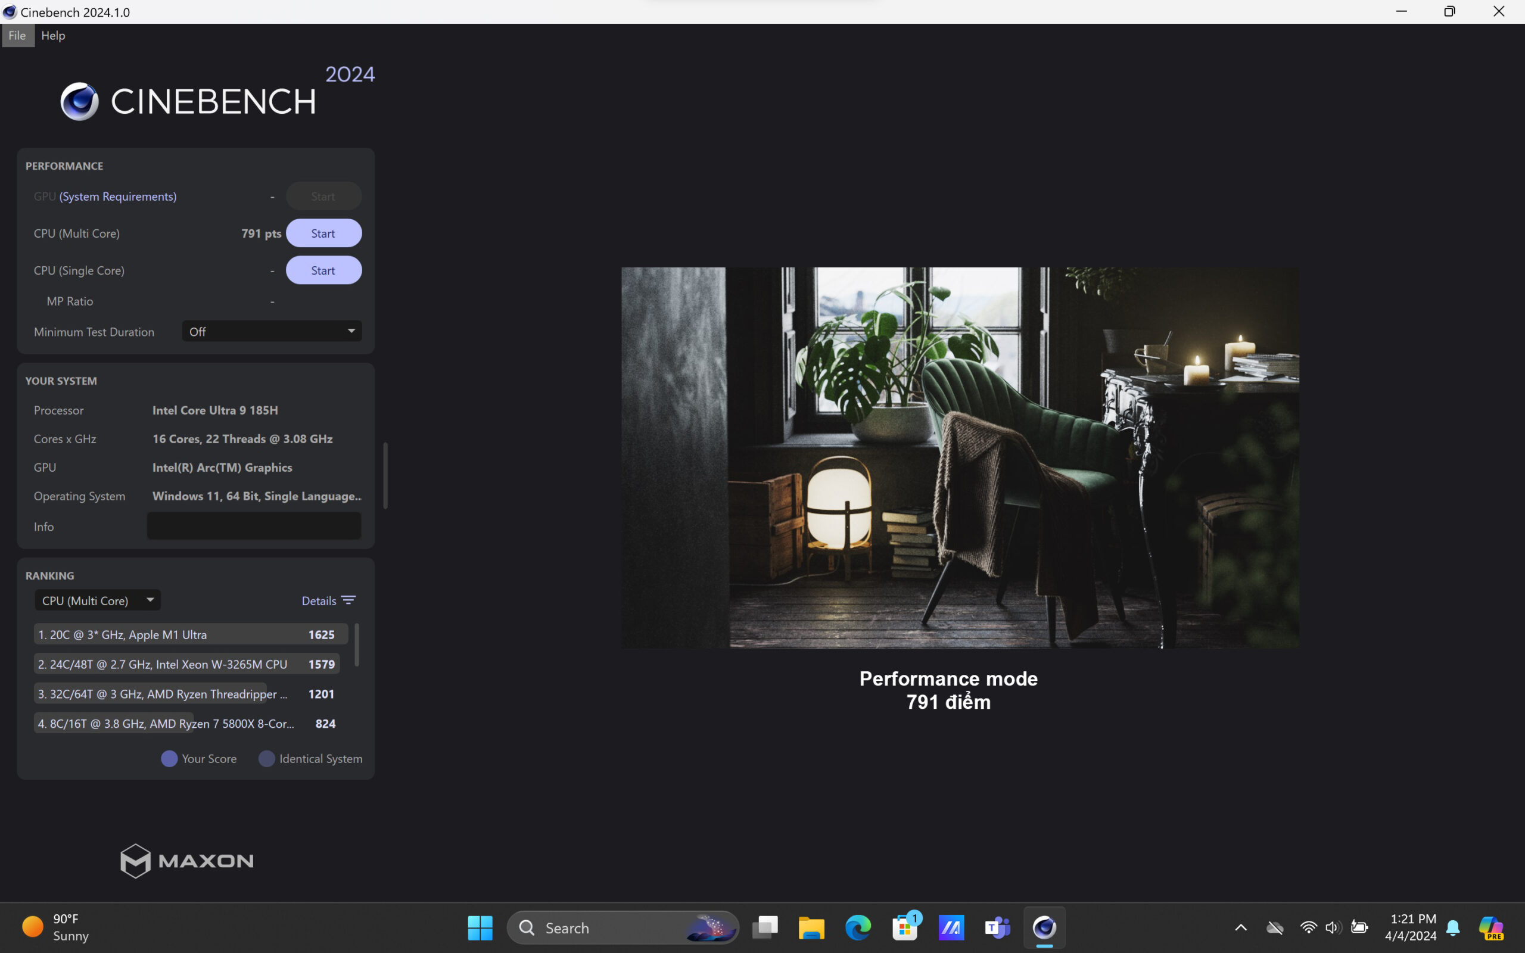Image resolution: width=1525 pixels, height=953 pixels.
Task: Open Microsoft Teams taskbar icon
Action: 997,928
